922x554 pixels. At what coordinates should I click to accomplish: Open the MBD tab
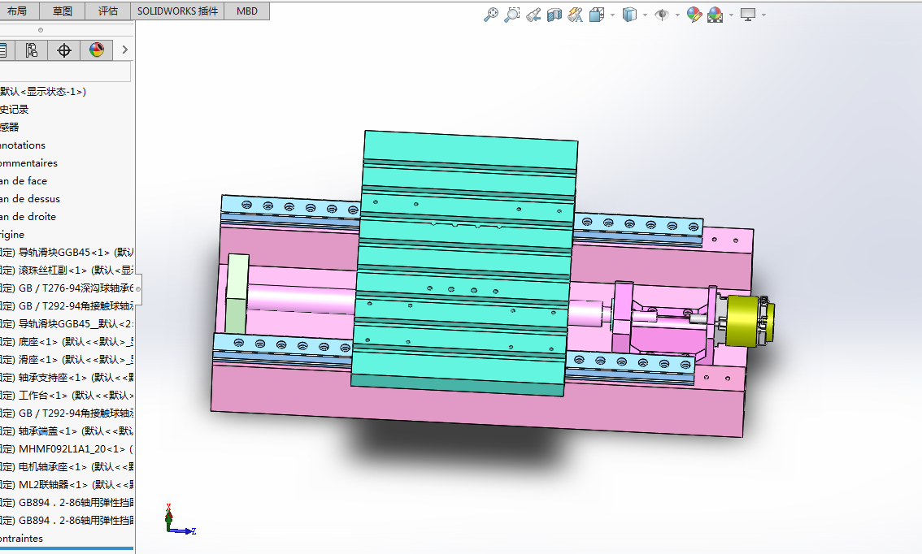point(247,11)
